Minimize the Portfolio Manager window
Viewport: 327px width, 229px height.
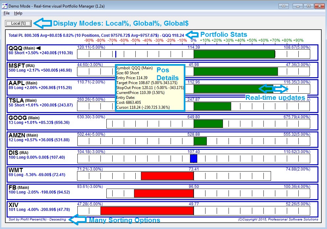pyautogui.click(x=298, y=6)
